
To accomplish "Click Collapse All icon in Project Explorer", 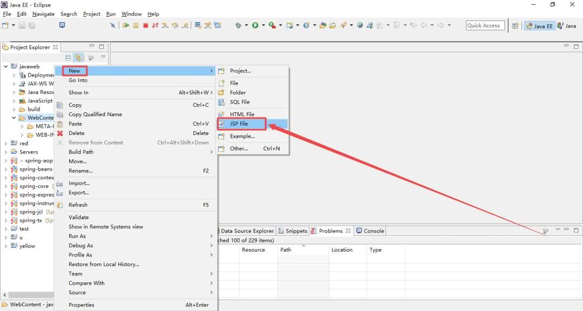I will click(x=68, y=58).
